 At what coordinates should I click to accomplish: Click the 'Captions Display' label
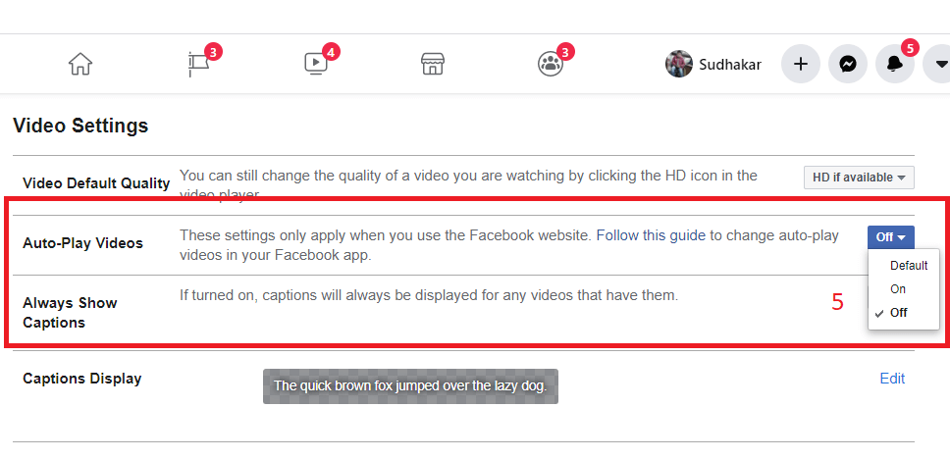coord(81,379)
